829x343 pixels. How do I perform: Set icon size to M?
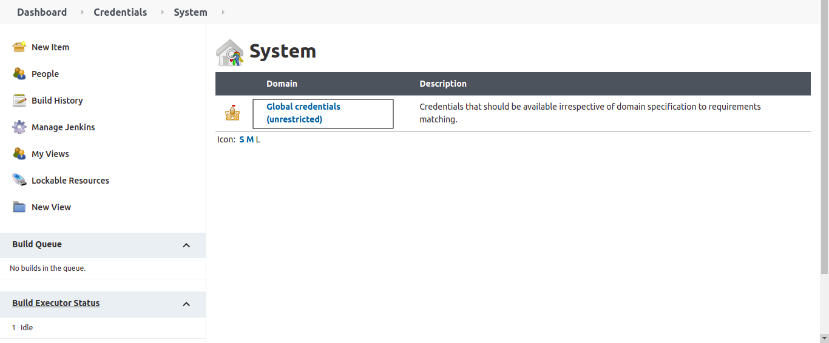250,139
